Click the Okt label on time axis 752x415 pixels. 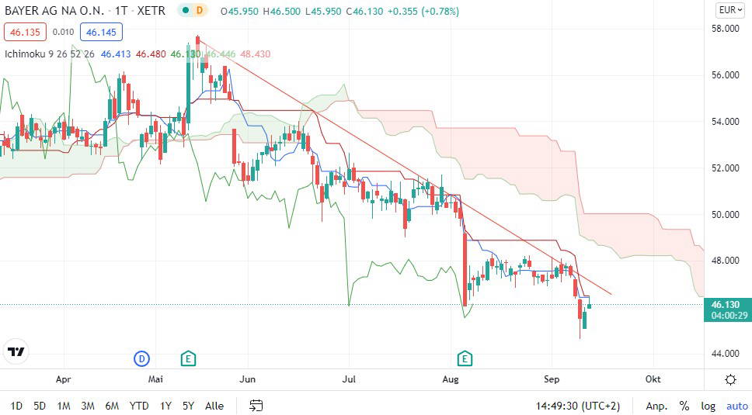point(653,379)
